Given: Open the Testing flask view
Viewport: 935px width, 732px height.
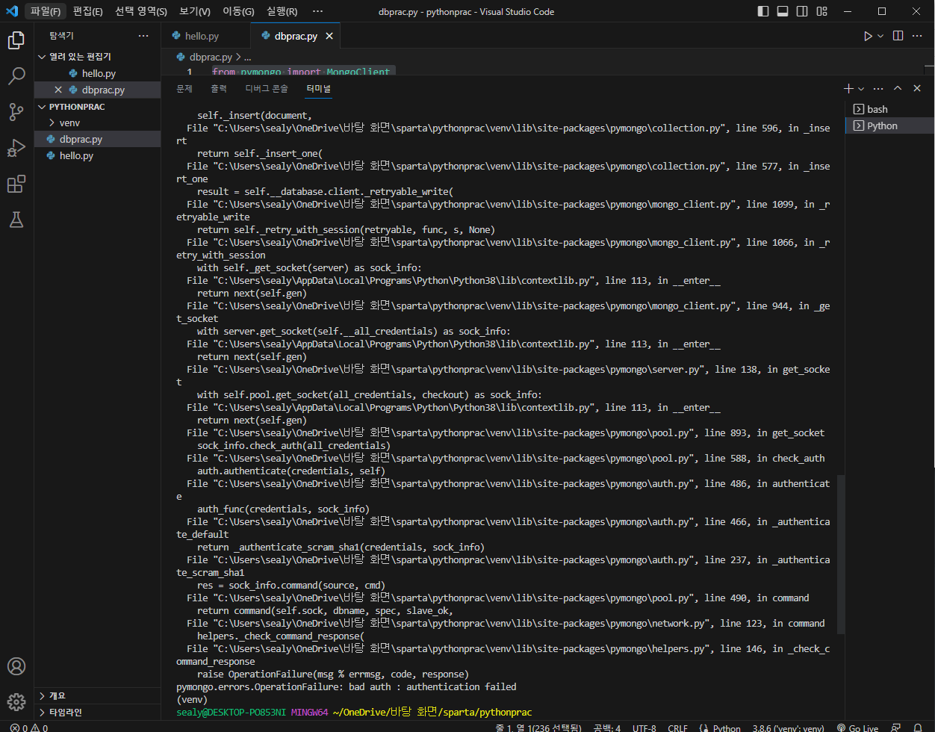Looking at the screenshot, I should pos(16,220).
